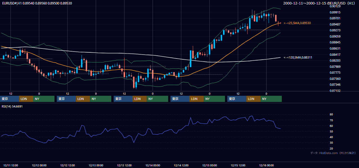The width and height of the screenshot is (359, 168).
Task: Click the 12/11 12:00 time axis label
Action: (11, 165)
